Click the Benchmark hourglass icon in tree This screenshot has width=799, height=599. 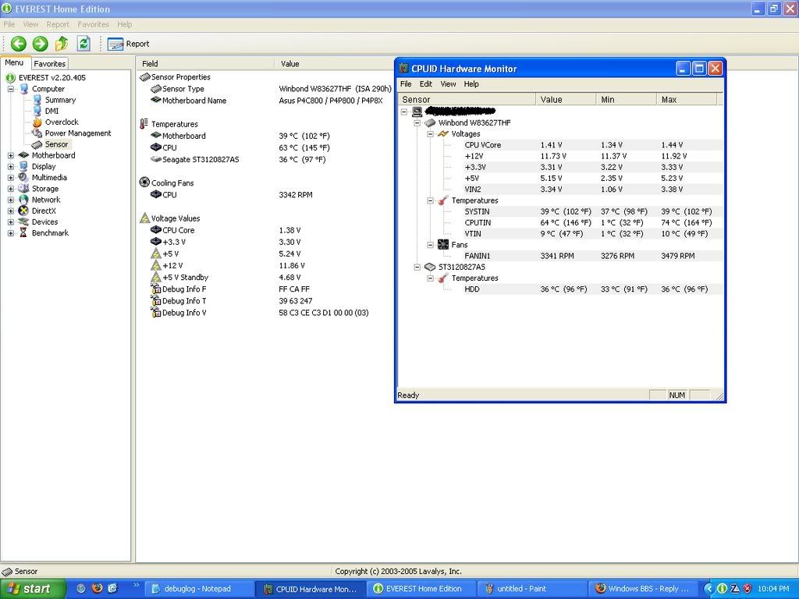(x=23, y=232)
